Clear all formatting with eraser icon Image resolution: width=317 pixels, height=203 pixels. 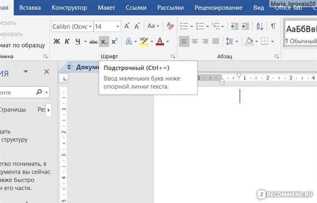(170, 26)
